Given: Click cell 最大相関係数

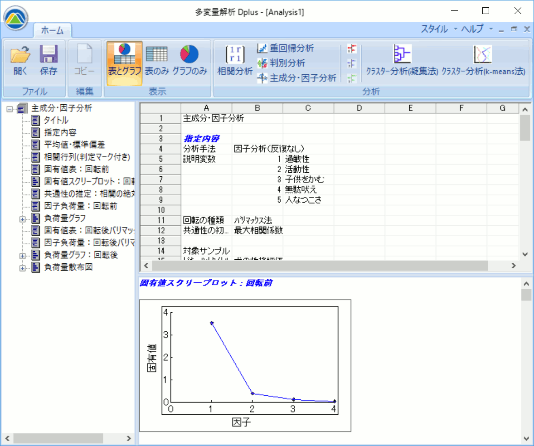Looking at the screenshot, I should click(258, 231).
